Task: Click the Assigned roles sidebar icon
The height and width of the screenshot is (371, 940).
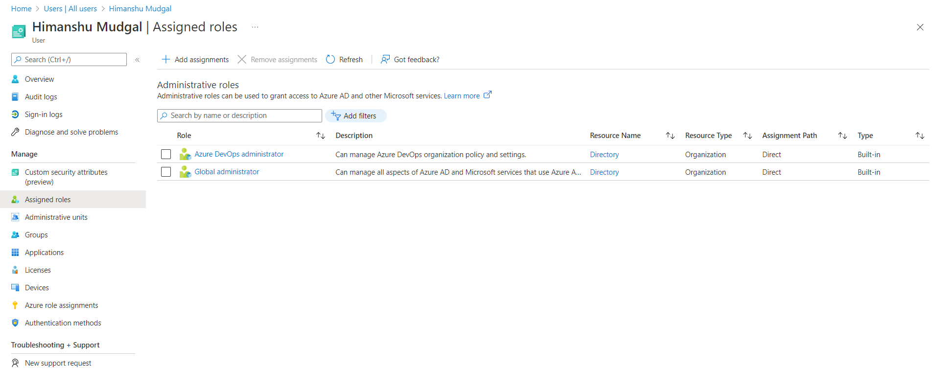Action: click(15, 200)
